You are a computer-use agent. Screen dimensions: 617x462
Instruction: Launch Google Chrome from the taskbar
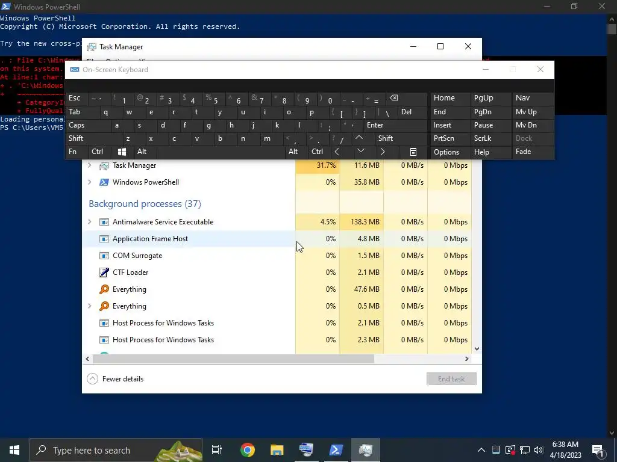248,450
